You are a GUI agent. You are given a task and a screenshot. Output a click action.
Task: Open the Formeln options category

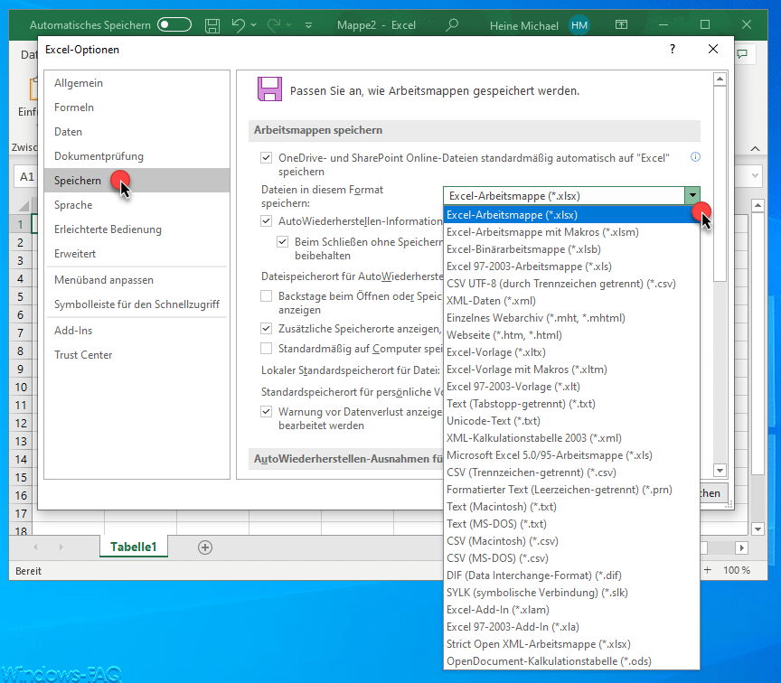(x=137, y=108)
